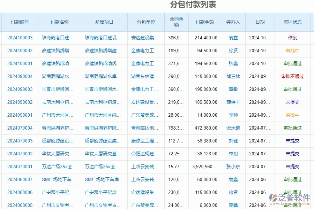Click the 审批中 status in second row
Viewport: 314px width, 209px height.
[x=292, y=51]
